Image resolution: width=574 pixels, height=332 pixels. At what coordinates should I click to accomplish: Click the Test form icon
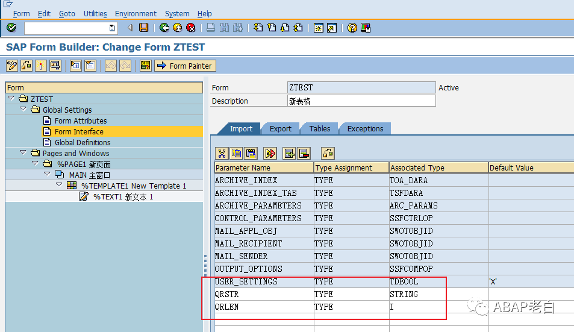coord(55,66)
